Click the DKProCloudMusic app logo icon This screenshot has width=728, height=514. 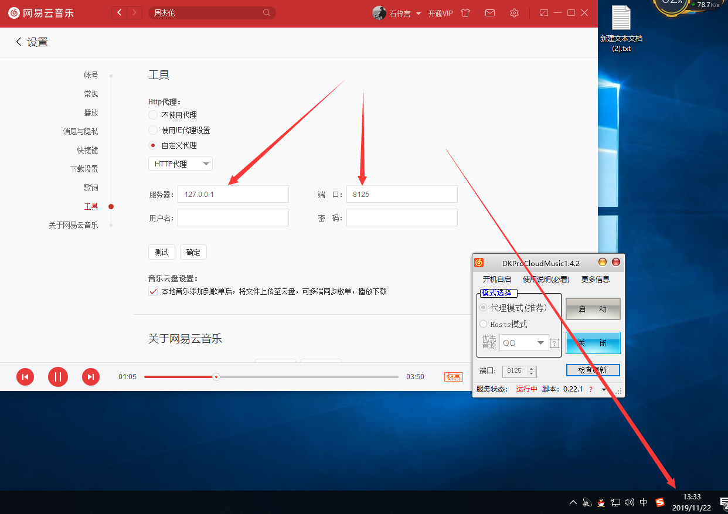pos(479,263)
